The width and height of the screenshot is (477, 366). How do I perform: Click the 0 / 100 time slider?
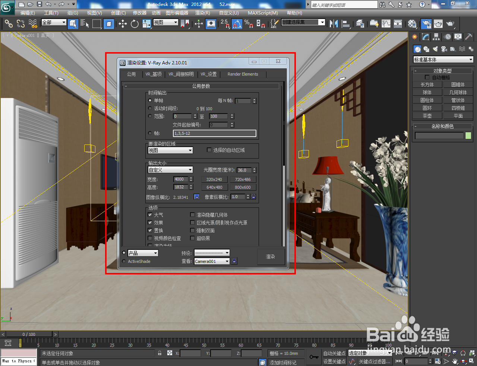(29, 334)
